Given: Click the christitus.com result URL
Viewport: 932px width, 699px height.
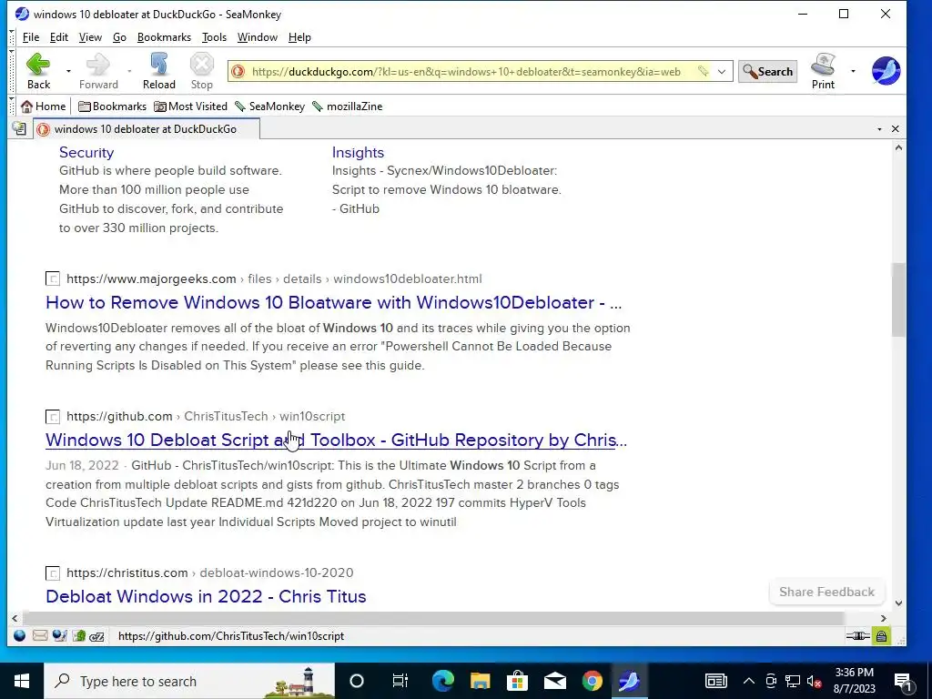Looking at the screenshot, I should pyautogui.click(x=210, y=573).
